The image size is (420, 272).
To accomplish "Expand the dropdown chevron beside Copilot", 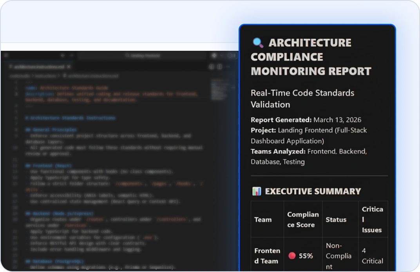I will [x=222, y=55].
